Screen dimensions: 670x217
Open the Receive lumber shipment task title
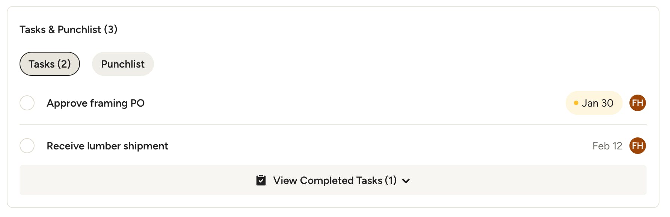click(x=107, y=146)
